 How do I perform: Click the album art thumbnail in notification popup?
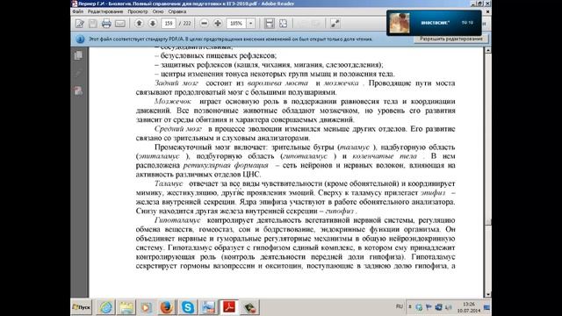coord(400,23)
